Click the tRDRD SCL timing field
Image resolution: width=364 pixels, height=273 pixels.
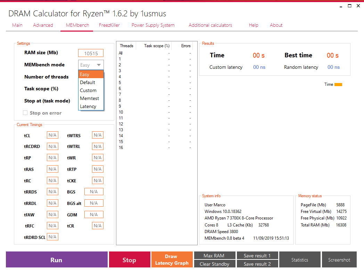tap(52, 237)
